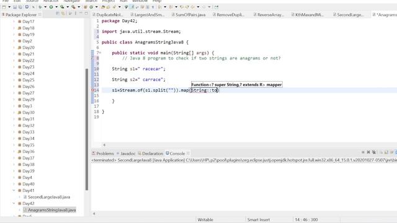Click the Writable status bar field

205,220
